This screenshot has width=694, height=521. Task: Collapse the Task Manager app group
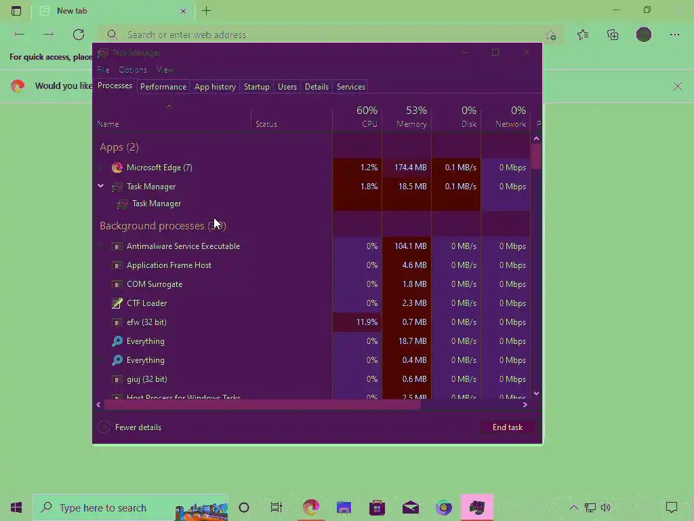coord(101,186)
